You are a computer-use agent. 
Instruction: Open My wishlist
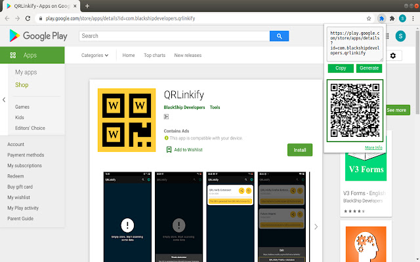pos(19,197)
